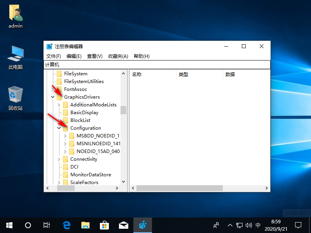Expand the BlockList registry key
Image resolution: width=311 pixels, height=233 pixels.
59,120
